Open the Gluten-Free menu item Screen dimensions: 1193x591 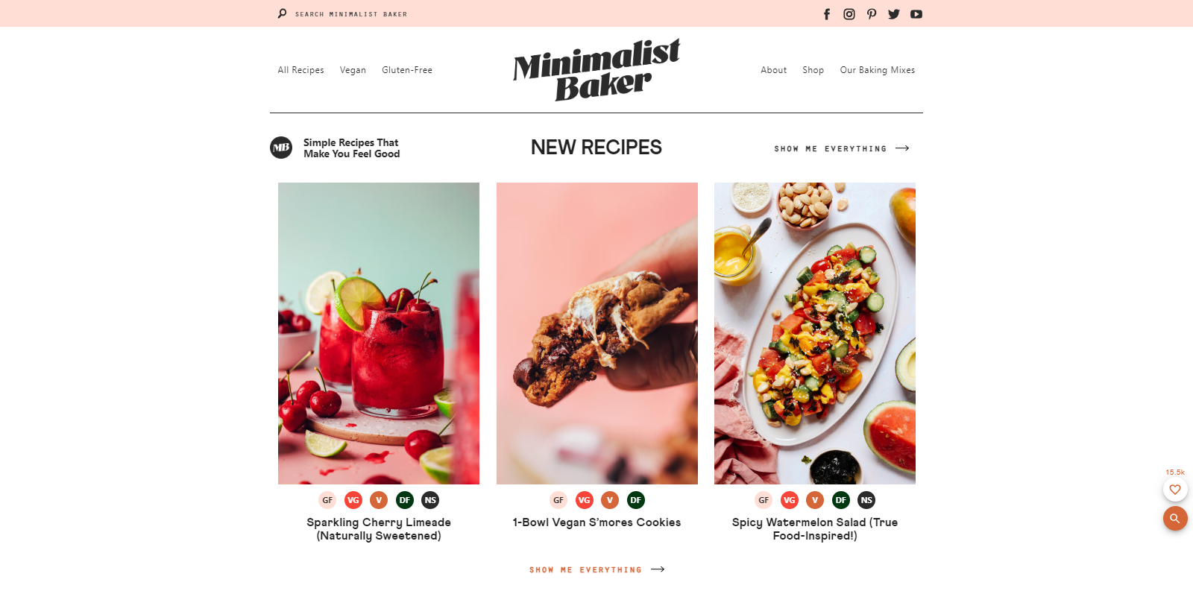(x=407, y=70)
